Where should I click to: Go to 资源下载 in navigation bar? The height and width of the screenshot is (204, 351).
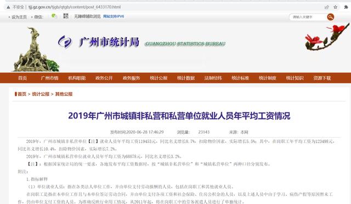pos(322,78)
